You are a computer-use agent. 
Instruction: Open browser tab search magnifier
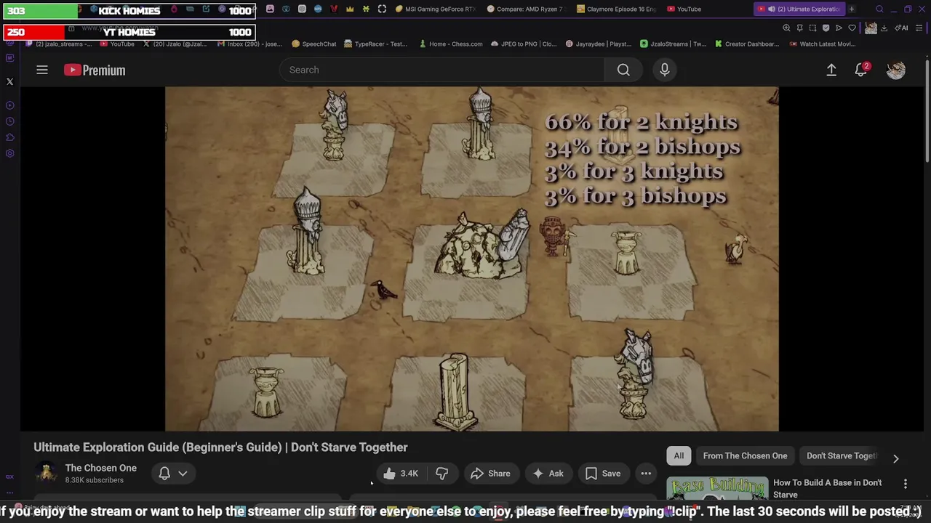click(879, 9)
